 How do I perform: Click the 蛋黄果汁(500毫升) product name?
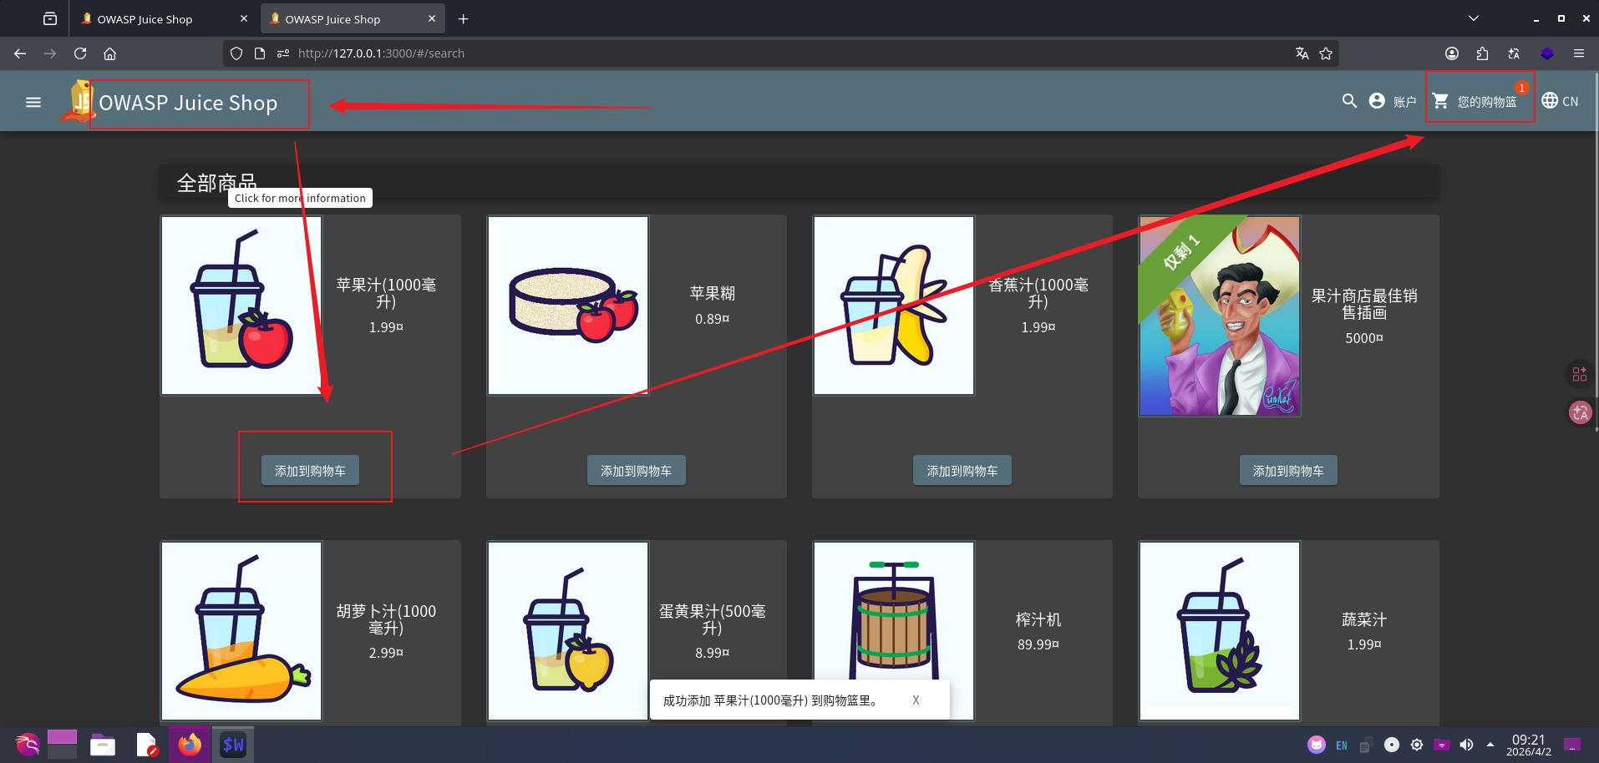pos(713,619)
